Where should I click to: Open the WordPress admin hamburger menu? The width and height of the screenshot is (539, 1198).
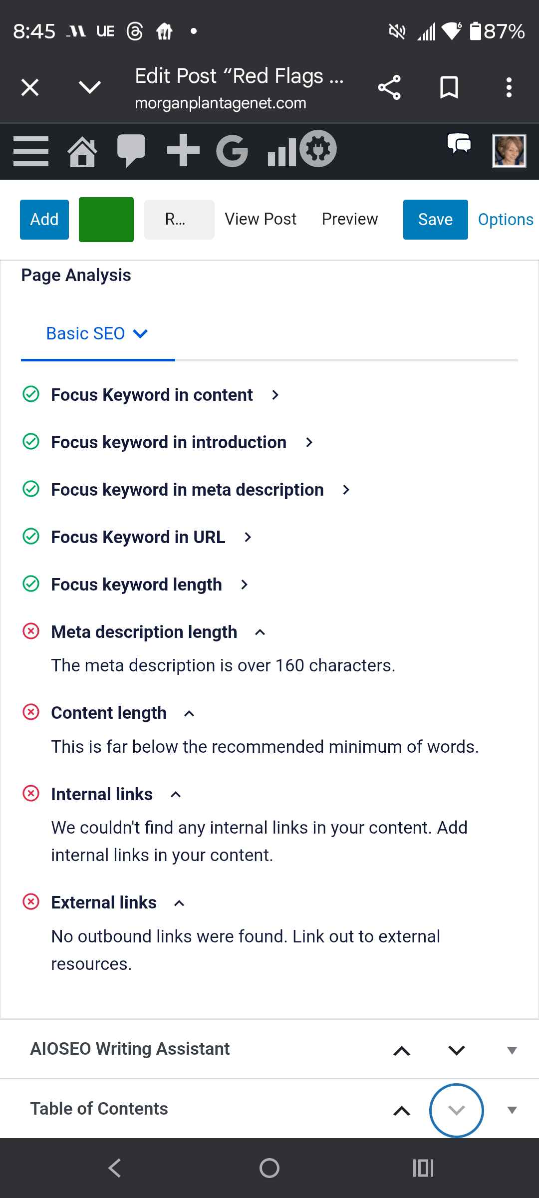(x=31, y=151)
